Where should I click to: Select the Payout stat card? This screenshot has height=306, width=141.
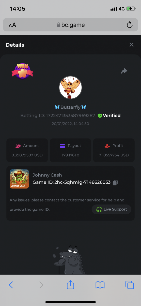70,150
